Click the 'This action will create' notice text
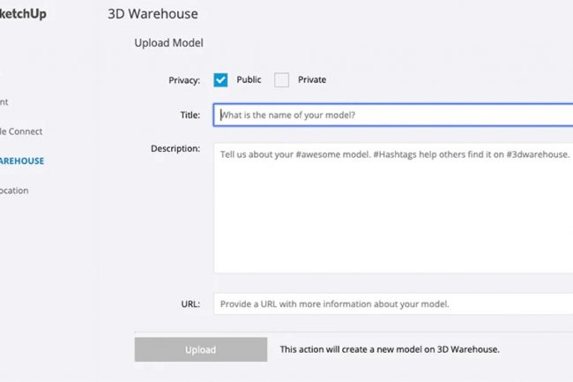Screen dimensions: 573x382 [x=390, y=349]
